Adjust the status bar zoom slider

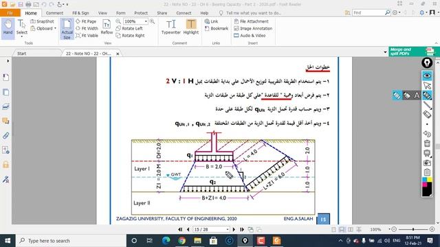click(x=412, y=229)
